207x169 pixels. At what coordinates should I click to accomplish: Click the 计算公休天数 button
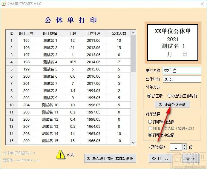172,104
